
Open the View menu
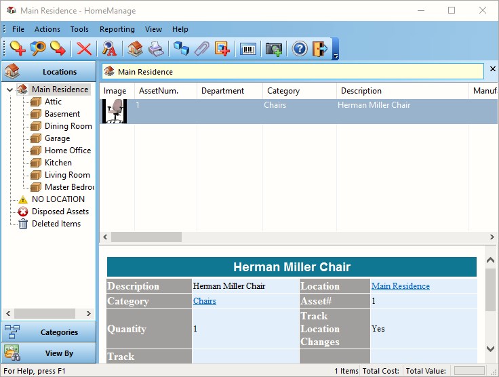pyautogui.click(x=153, y=29)
